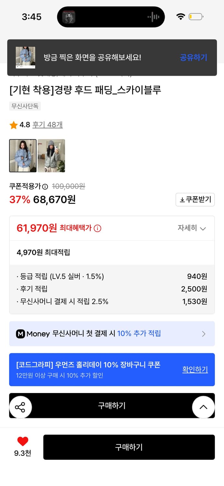This screenshot has height=486, width=224.
Task: Tap 확인하기 on the coupon banner
Action: [195, 369]
